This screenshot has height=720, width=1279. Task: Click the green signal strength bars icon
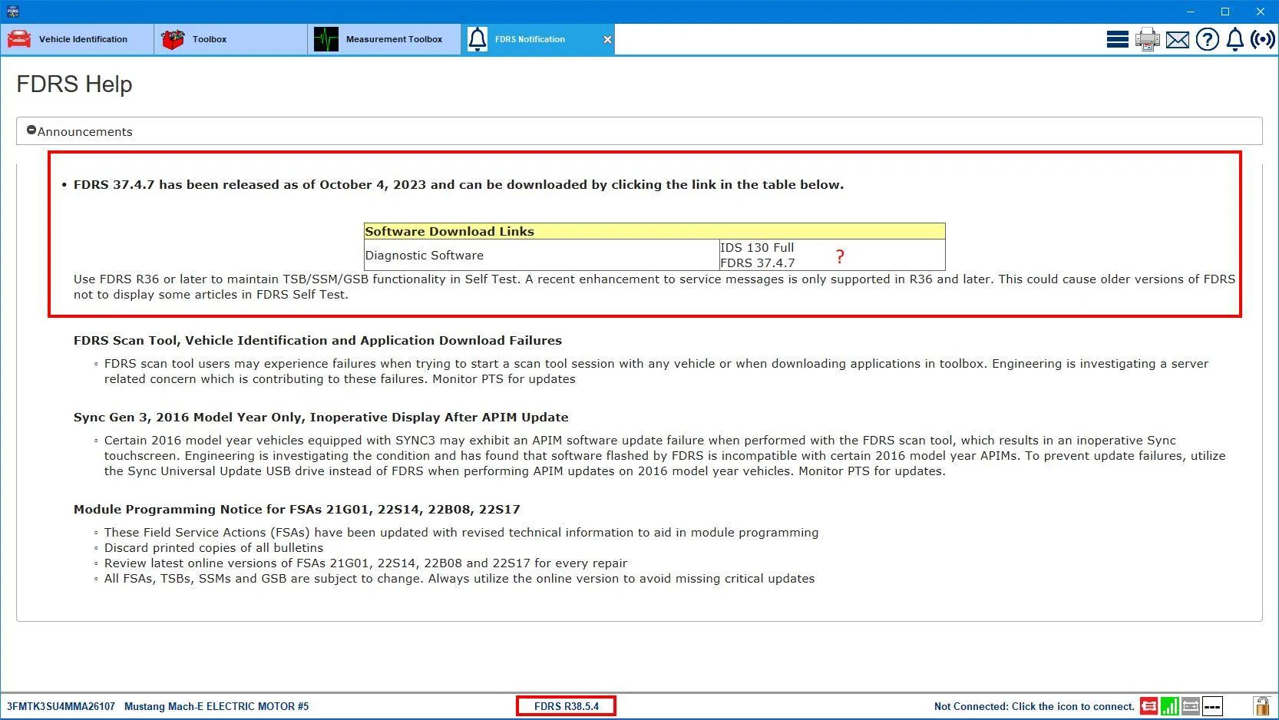(1170, 706)
